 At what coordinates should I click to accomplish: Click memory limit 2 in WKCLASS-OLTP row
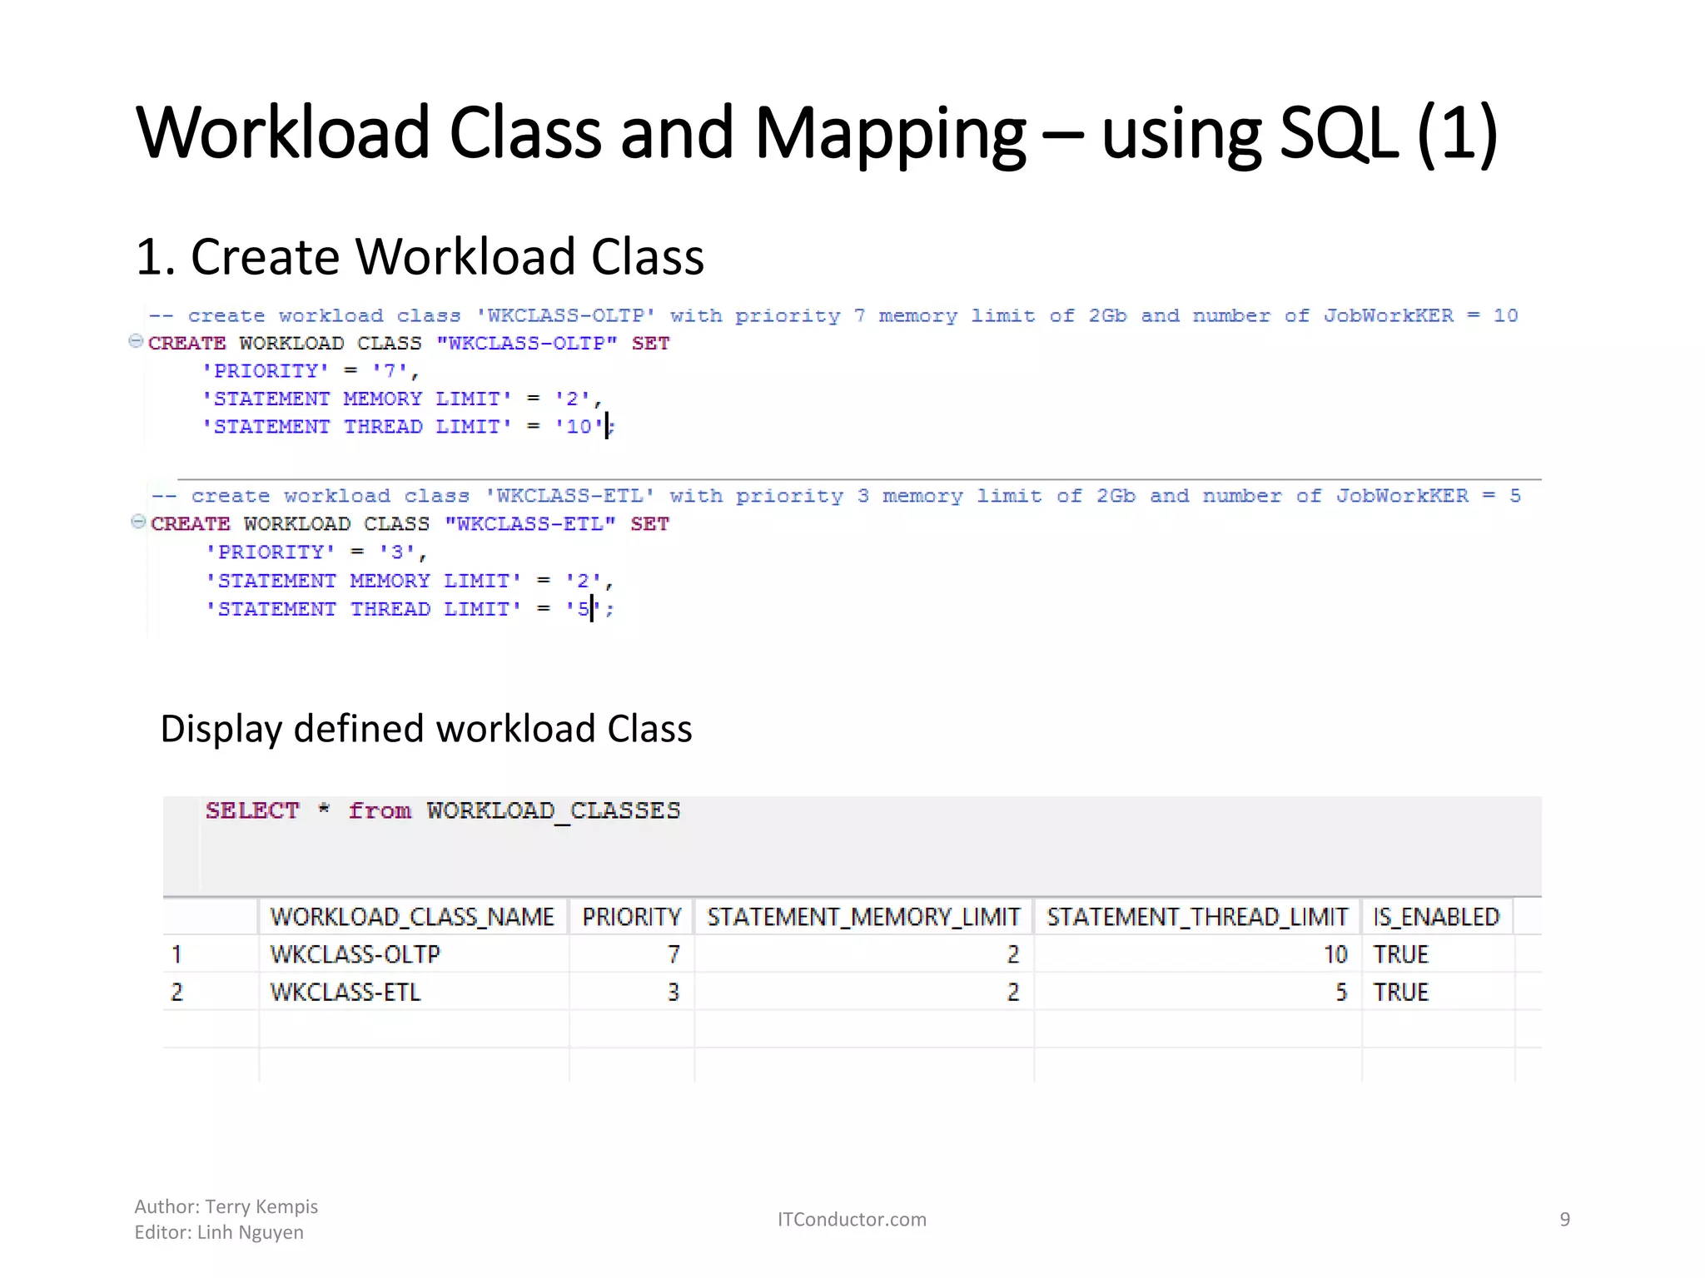click(x=864, y=954)
